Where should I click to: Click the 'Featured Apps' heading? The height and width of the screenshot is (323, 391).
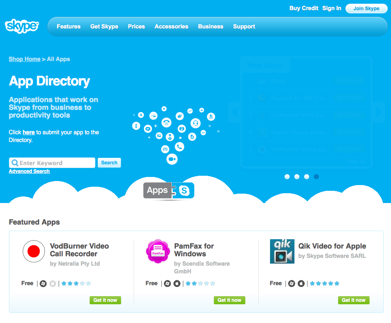(x=34, y=222)
